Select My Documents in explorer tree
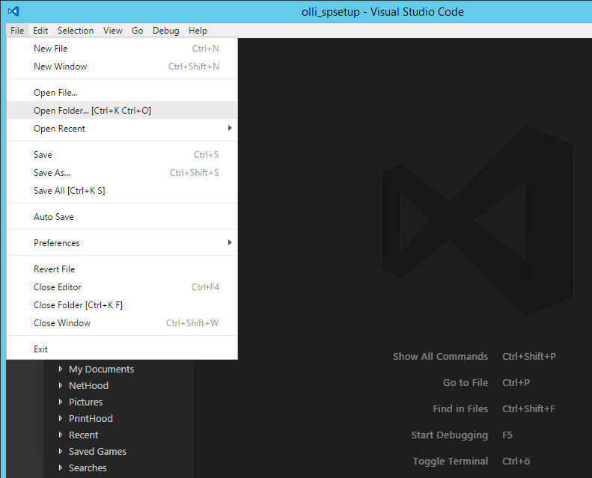The height and width of the screenshot is (478, 592). (101, 369)
